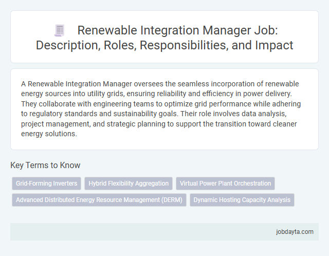Choose Advanced Distributed Energy Resource Management (DERM) tag
The height and width of the screenshot is (256, 329).
(x=99, y=200)
